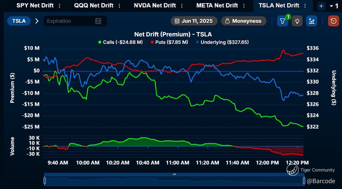This screenshot has height=189, width=342.
Task: Open NVDA Net Drift tab options menu
Action: [x=182, y=6]
